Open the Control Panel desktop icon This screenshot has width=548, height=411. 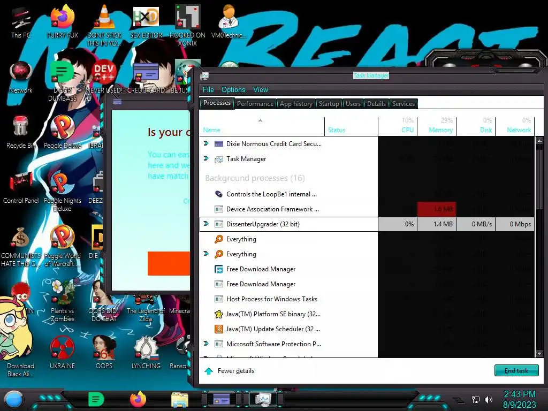[21, 188]
